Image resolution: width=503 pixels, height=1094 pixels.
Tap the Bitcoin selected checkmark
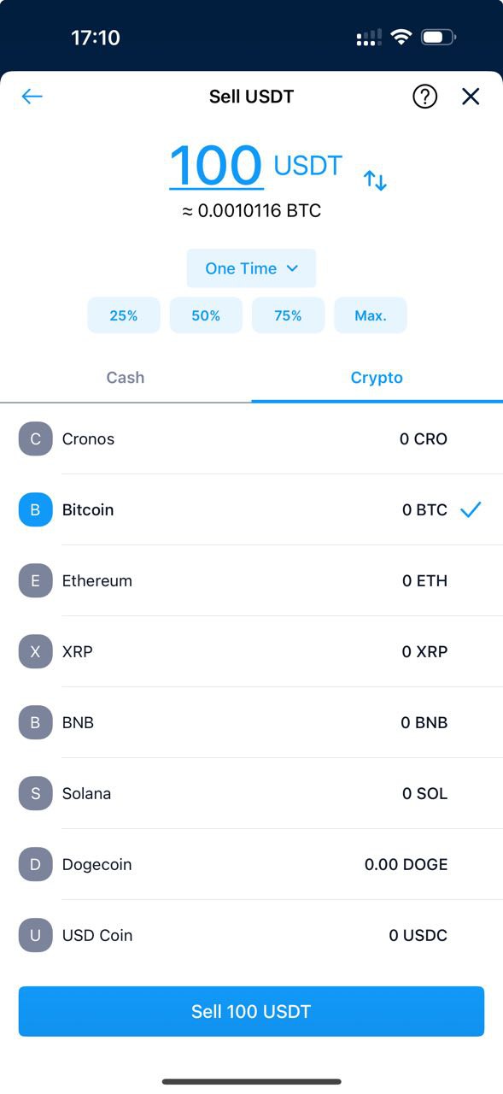tap(471, 510)
